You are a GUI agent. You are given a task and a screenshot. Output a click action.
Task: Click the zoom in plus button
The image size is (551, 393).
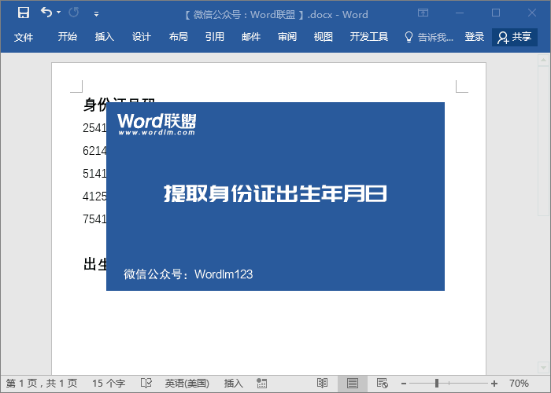(494, 384)
